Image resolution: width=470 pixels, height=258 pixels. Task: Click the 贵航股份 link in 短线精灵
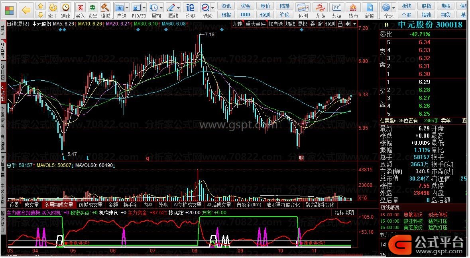pyautogui.click(x=413, y=215)
